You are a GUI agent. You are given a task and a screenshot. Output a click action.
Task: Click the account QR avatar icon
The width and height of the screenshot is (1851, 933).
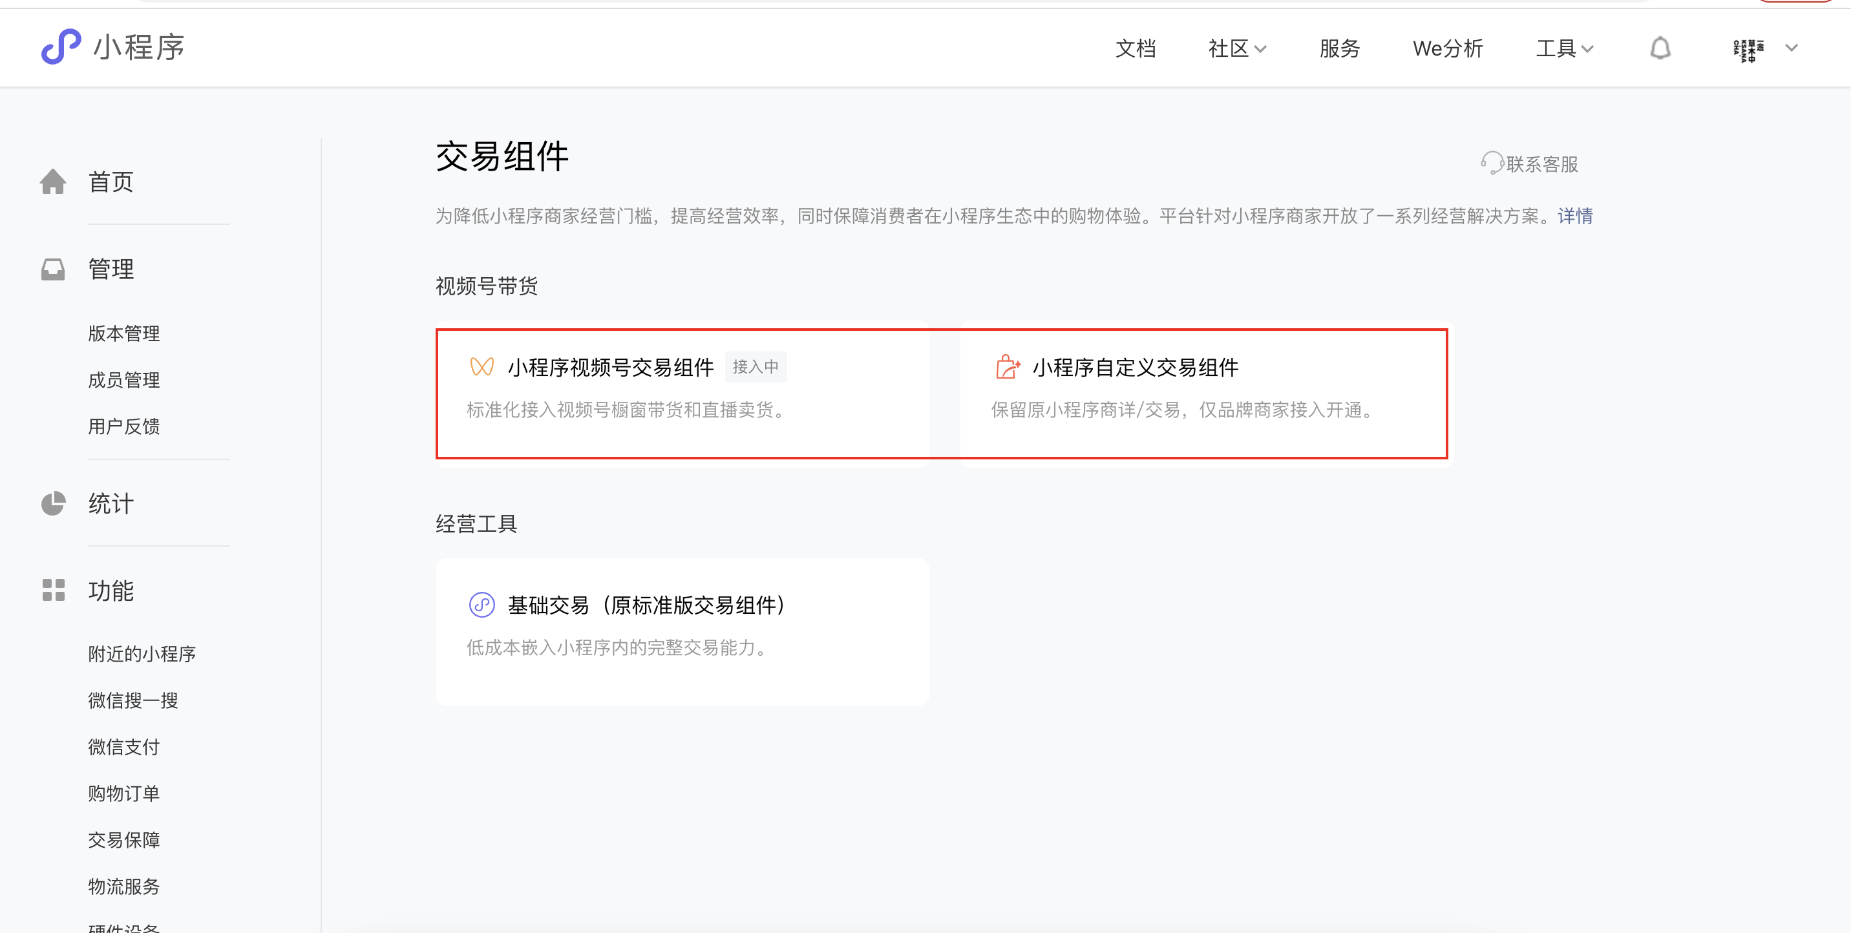click(1748, 50)
